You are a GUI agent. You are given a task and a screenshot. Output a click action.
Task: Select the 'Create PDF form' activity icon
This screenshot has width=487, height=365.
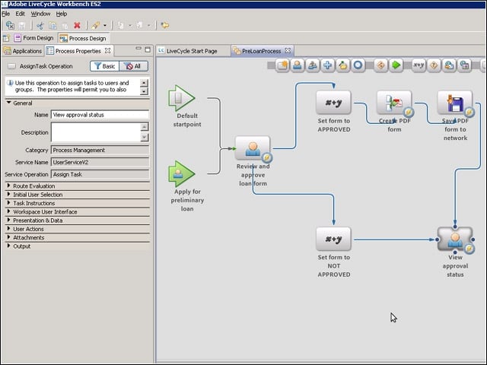tap(394, 103)
